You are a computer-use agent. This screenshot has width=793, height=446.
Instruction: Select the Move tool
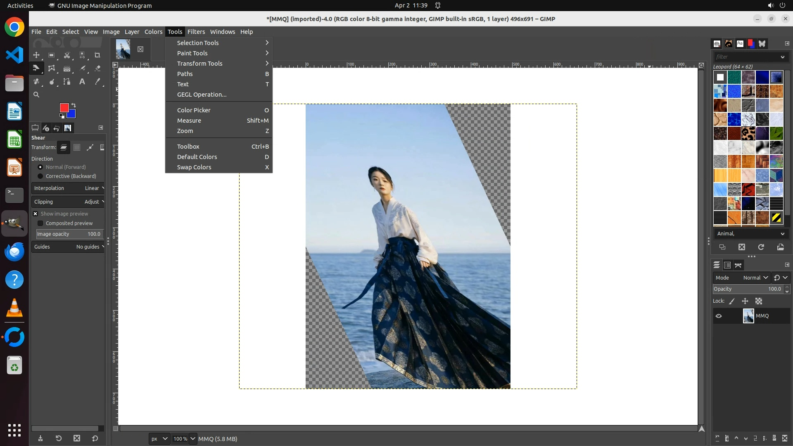[x=36, y=55]
